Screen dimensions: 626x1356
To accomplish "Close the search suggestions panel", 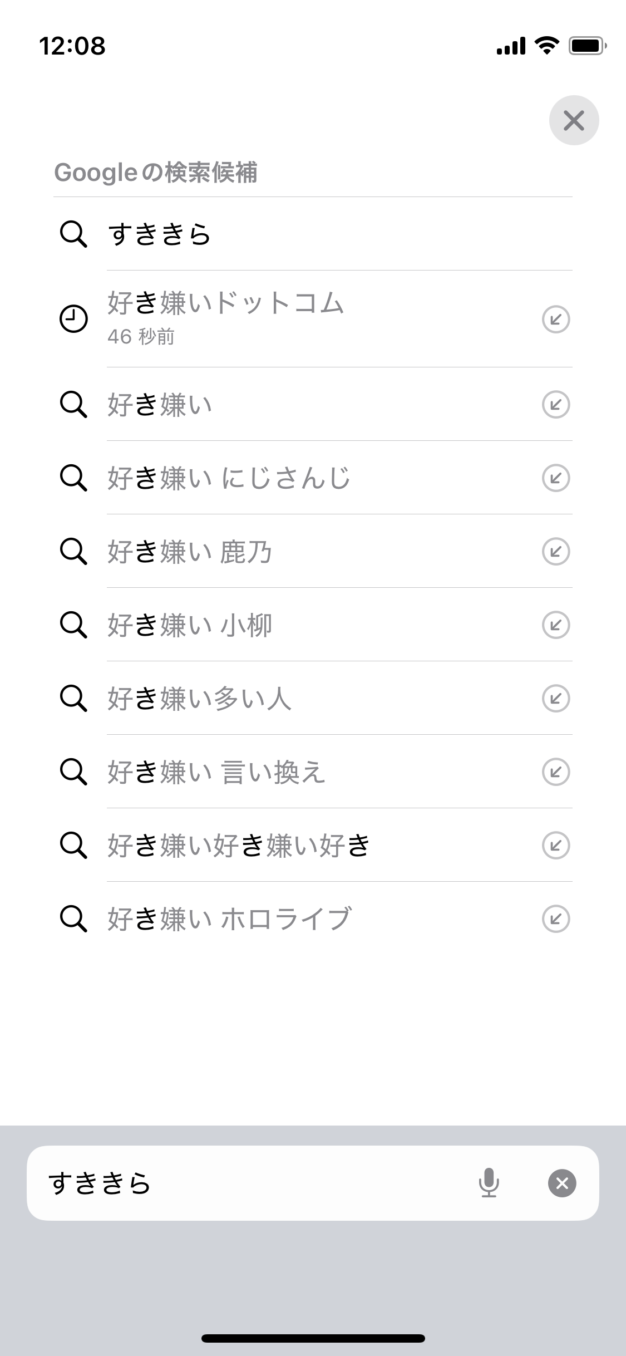I will (x=574, y=120).
